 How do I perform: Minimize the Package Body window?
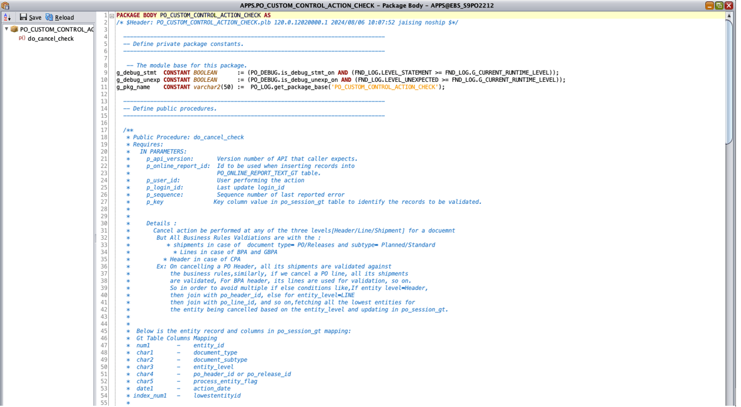click(710, 6)
